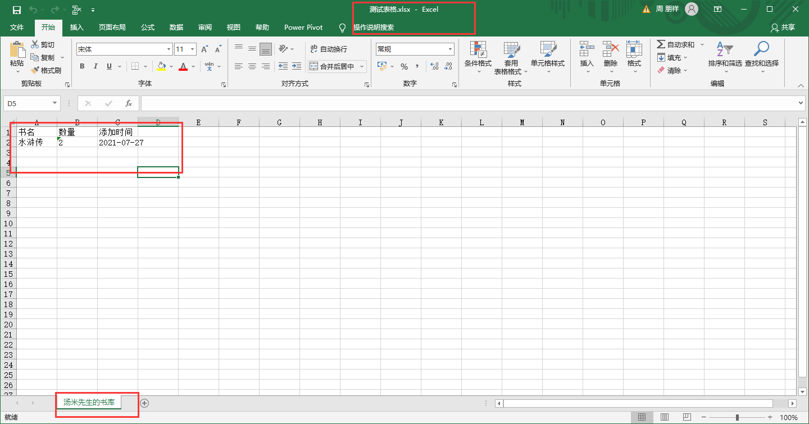Viewport: 809px width, 424px height.
Task: Click the Delete cells (删除) icon
Action: tap(611, 49)
